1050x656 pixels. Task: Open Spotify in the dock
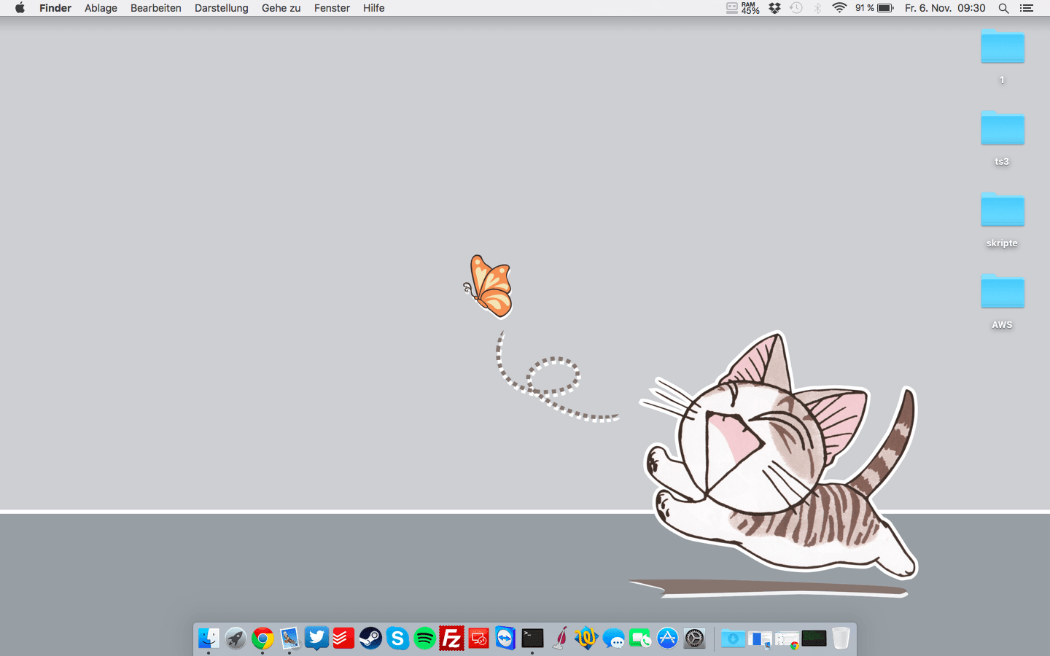tap(424, 639)
